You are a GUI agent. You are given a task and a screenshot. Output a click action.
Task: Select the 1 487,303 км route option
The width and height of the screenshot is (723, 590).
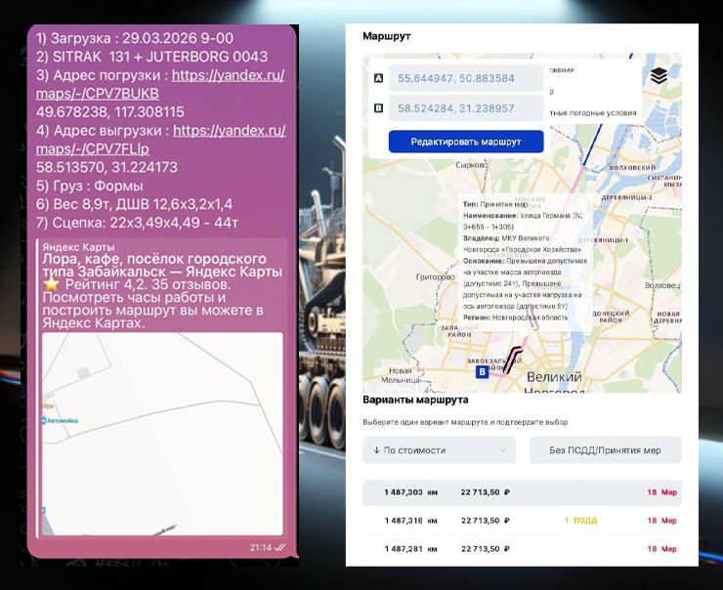(522, 492)
